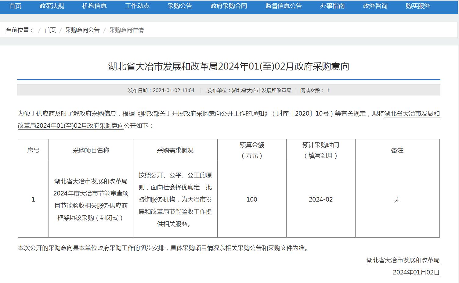Image resolution: width=459 pixels, height=283 pixels.
Task: Click the 采购意向详情 breadcrumb text
Action: point(126,30)
